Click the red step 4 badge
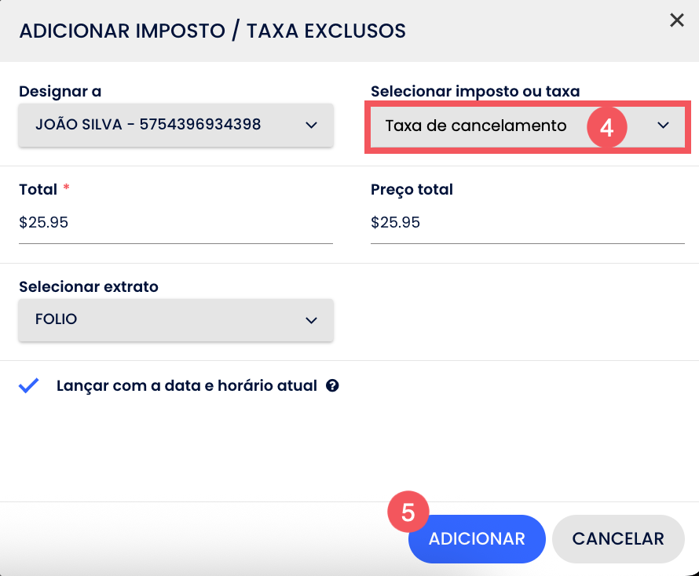The image size is (699, 576). [606, 126]
